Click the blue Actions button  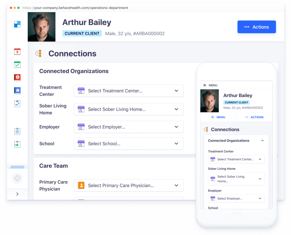pos(256,27)
